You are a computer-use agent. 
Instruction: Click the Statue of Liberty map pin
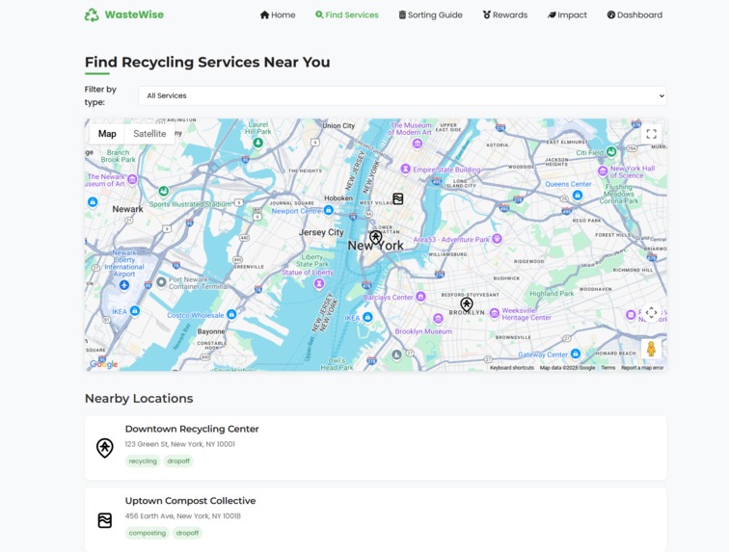[x=319, y=283]
